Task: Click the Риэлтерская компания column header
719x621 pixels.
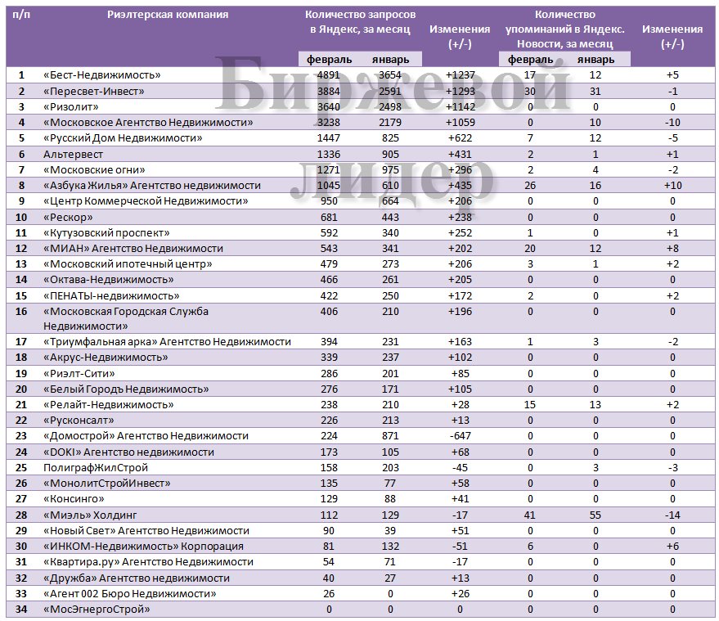Action: [168, 15]
